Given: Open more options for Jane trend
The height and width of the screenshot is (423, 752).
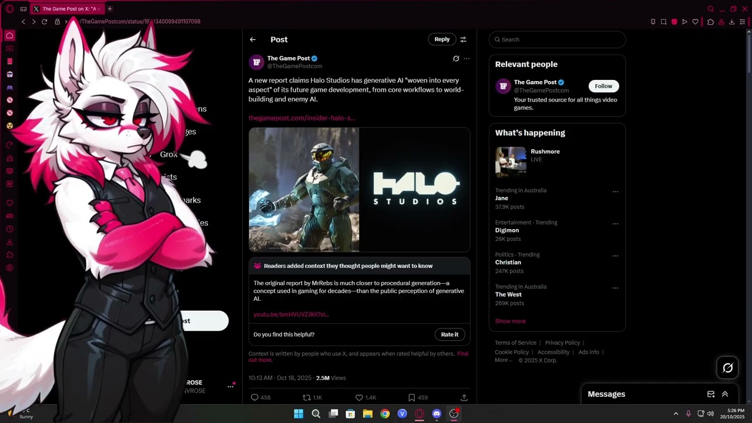Looking at the screenshot, I should pyautogui.click(x=615, y=192).
